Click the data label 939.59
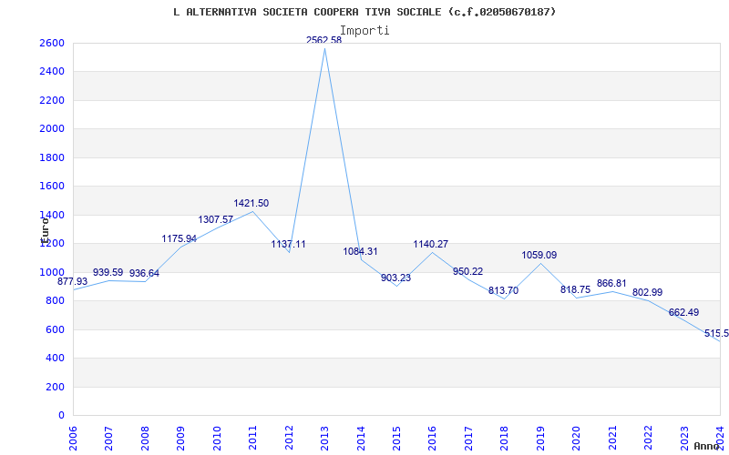Image resolution: width=729 pixels, height=455 pixels. click(108, 272)
